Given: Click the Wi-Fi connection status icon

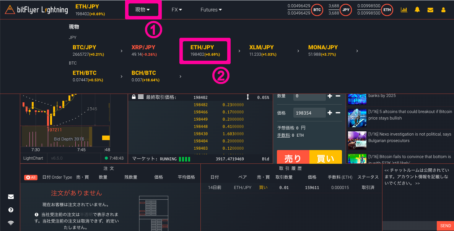Looking at the screenshot, I should [11, 223].
